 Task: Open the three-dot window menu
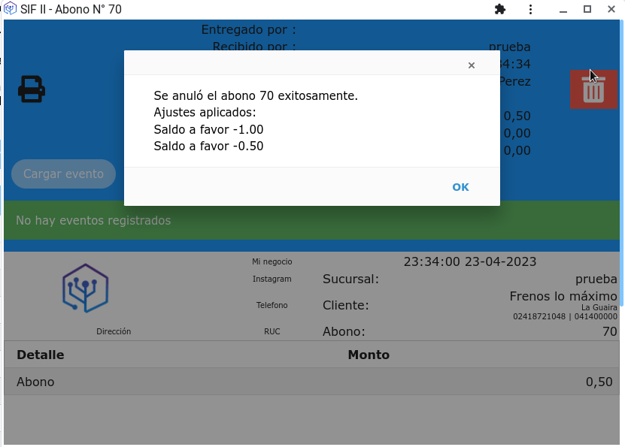click(531, 10)
